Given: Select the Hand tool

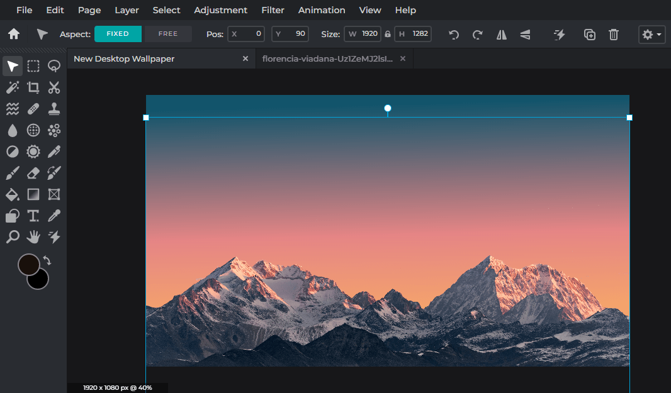Looking at the screenshot, I should tap(33, 237).
